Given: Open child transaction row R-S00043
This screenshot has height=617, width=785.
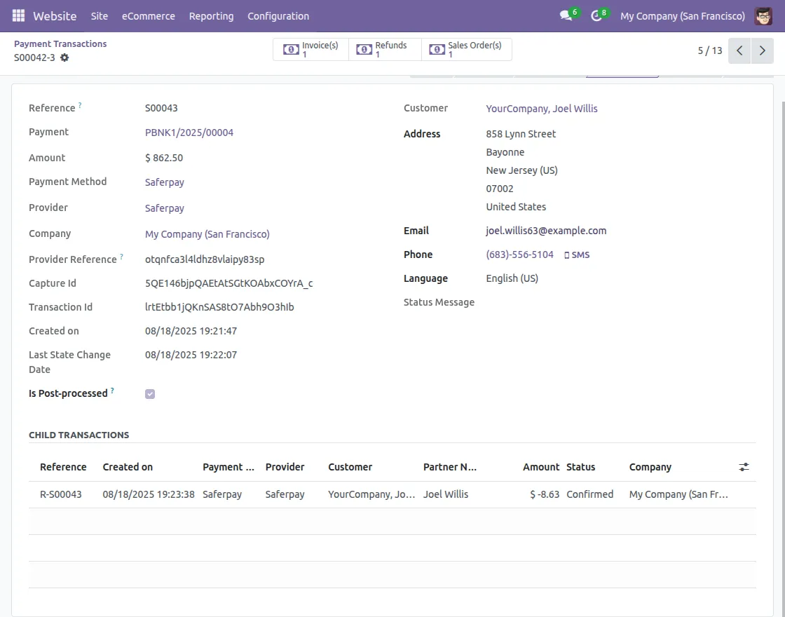Looking at the screenshot, I should coord(61,494).
